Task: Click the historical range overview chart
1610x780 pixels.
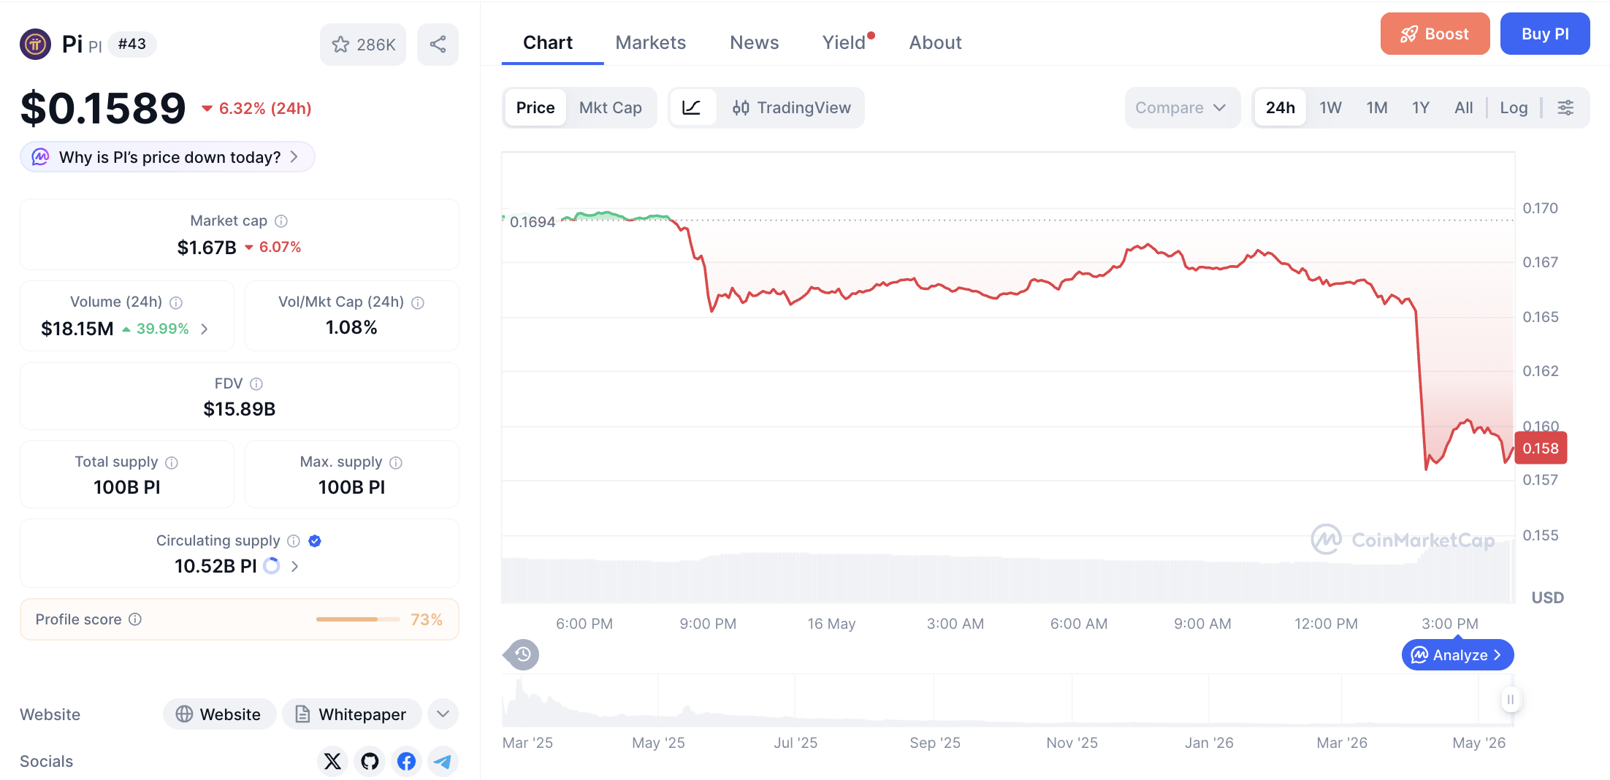Action: pos(1007,700)
